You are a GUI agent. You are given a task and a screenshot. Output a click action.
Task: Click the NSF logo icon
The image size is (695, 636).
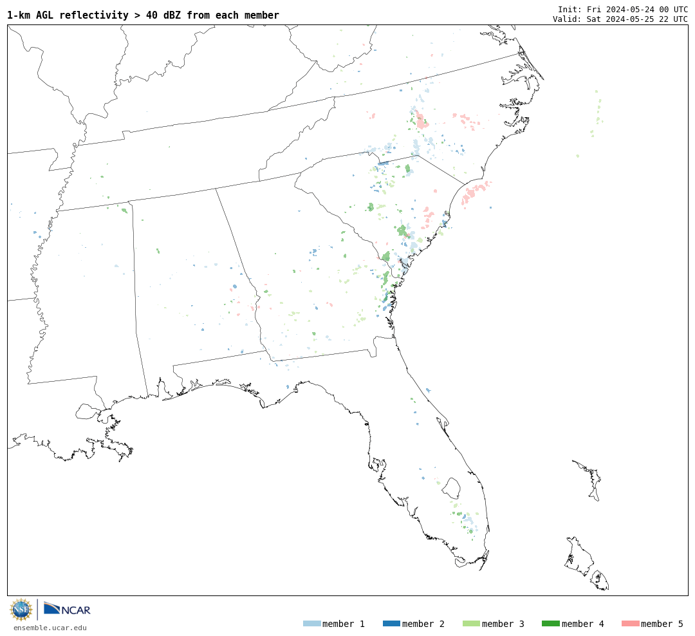click(21, 610)
